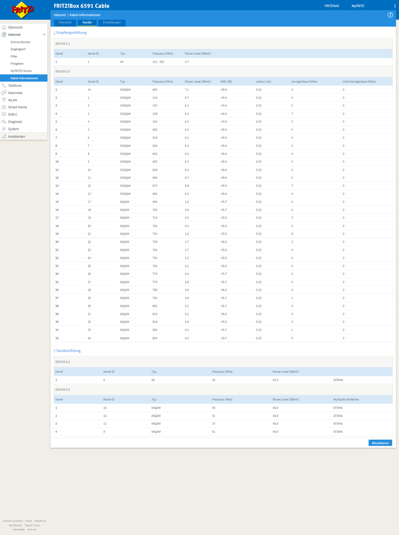Click frequency value 602 in downstream table
Viewport: 399px width, 535px height.
coord(155,130)
